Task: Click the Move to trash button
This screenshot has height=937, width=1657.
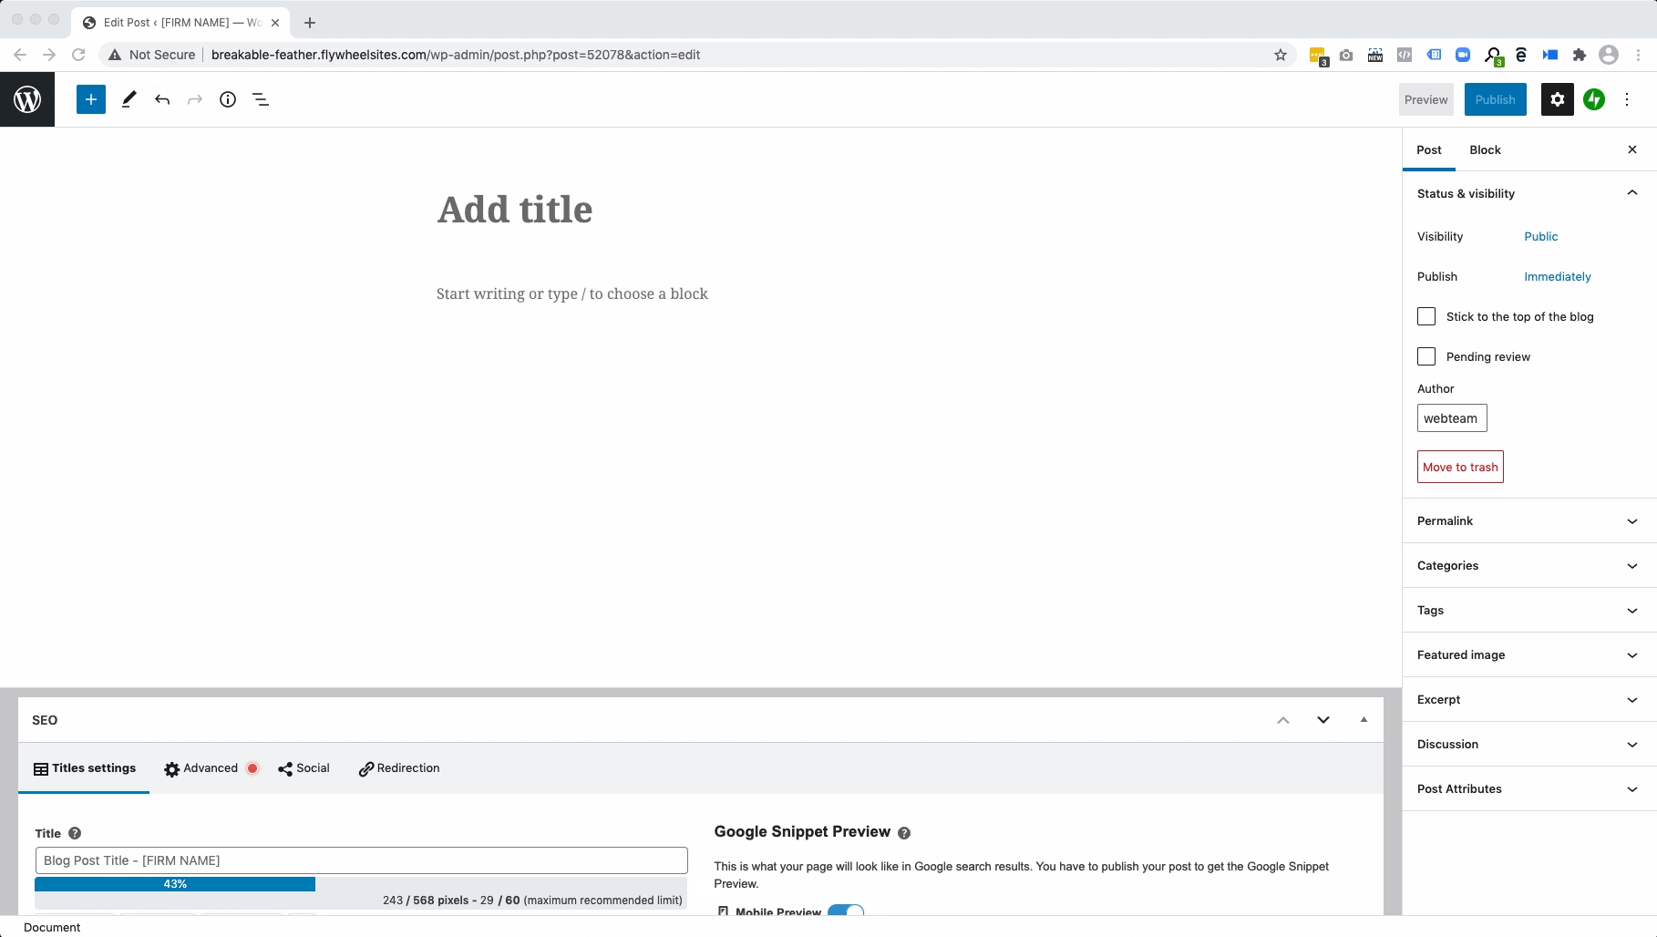Action: [x=1460, y=467]
